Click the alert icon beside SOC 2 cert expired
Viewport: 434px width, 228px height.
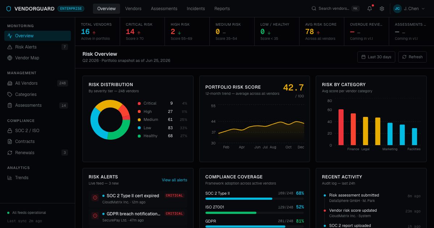pos(95,198)
